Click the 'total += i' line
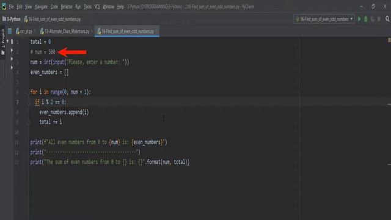 tap(51, 122)
